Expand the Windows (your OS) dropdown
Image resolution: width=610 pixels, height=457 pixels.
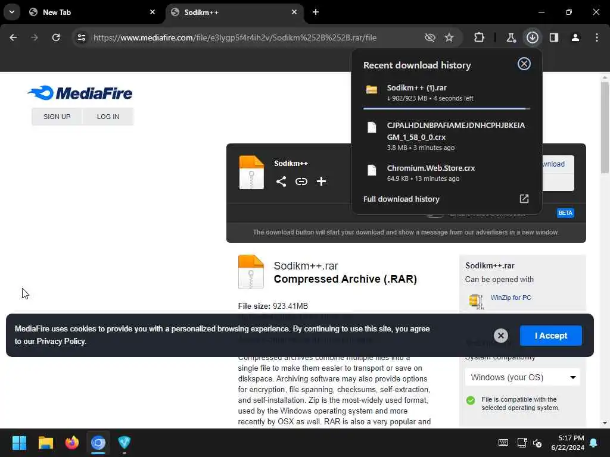(522, 377)
